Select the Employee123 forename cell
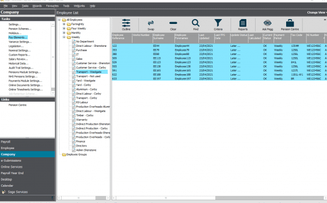 (x=183, y=62)
